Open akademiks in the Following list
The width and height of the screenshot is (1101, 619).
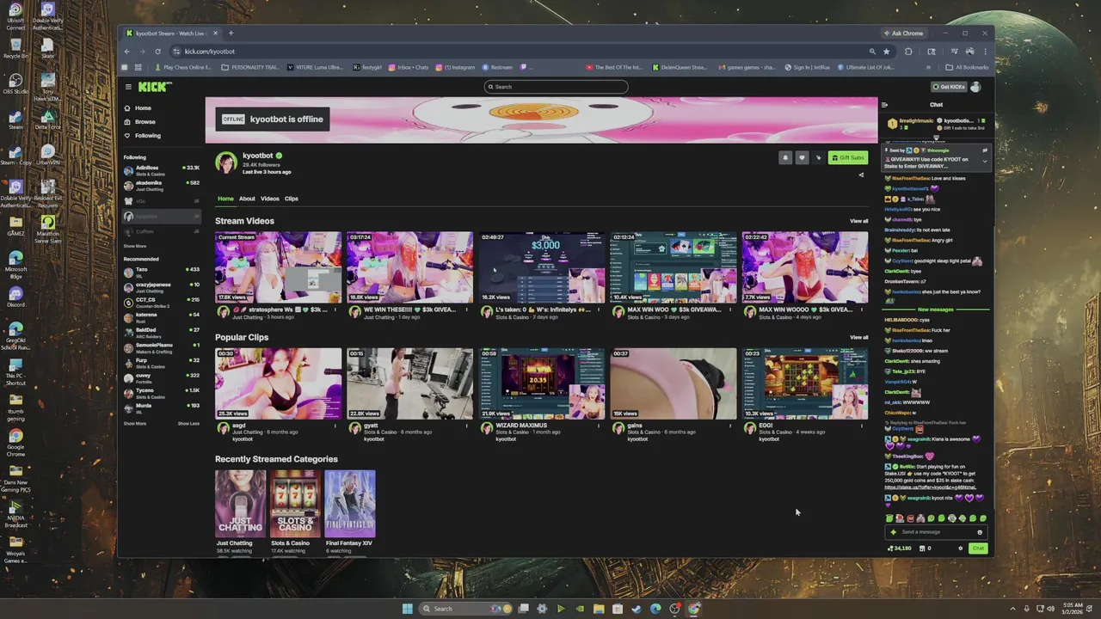coord(161,185)
